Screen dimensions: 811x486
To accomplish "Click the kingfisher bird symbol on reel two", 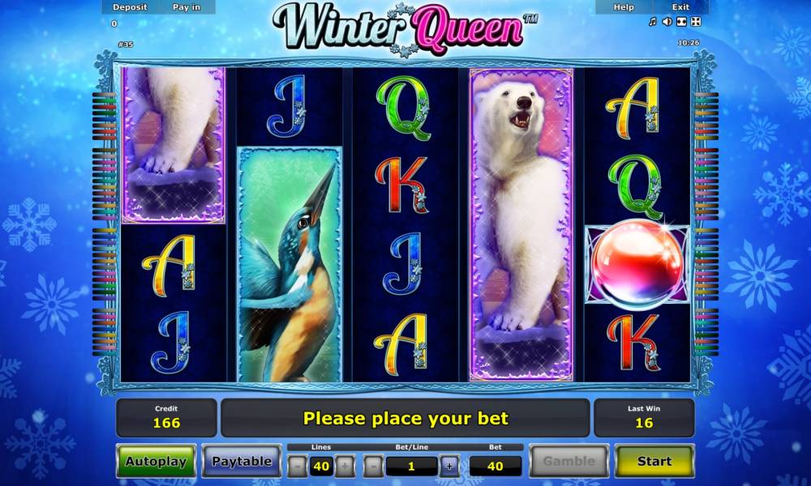I will [290, 264].
